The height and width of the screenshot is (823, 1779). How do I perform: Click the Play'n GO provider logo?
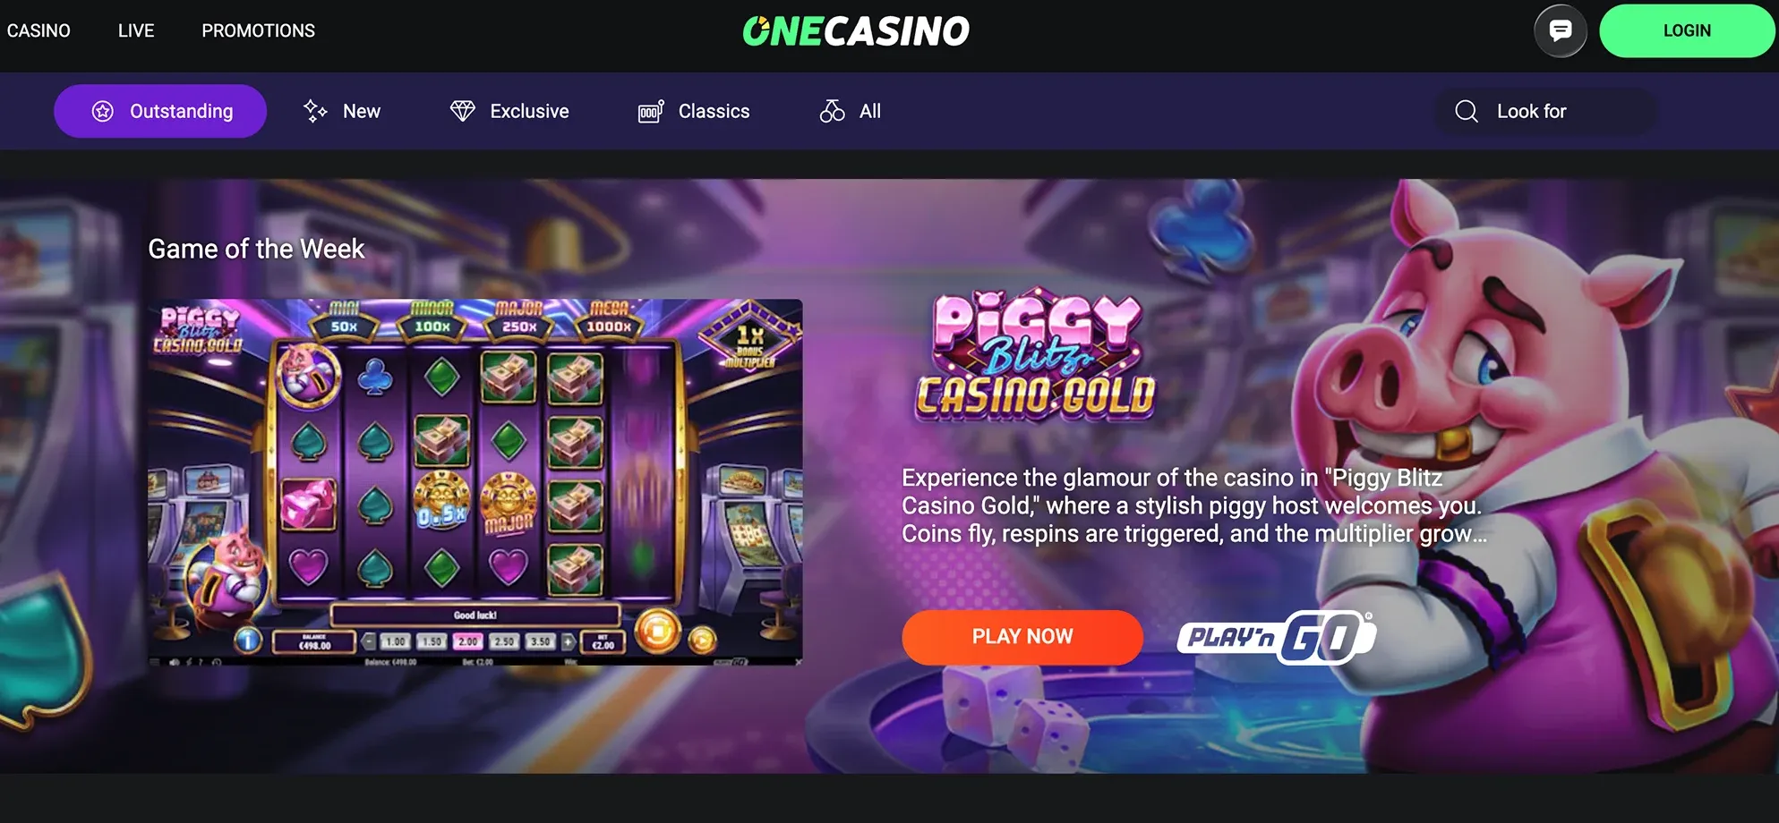[x=1276, y=637]
